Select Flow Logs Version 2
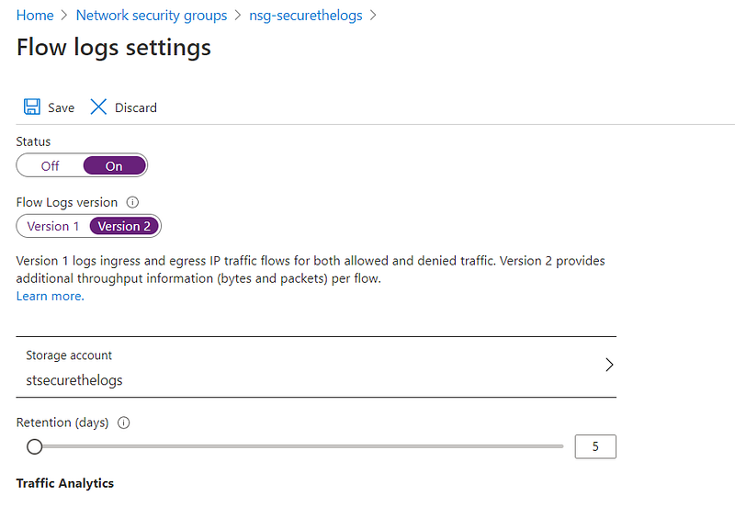 coord(124,226)
